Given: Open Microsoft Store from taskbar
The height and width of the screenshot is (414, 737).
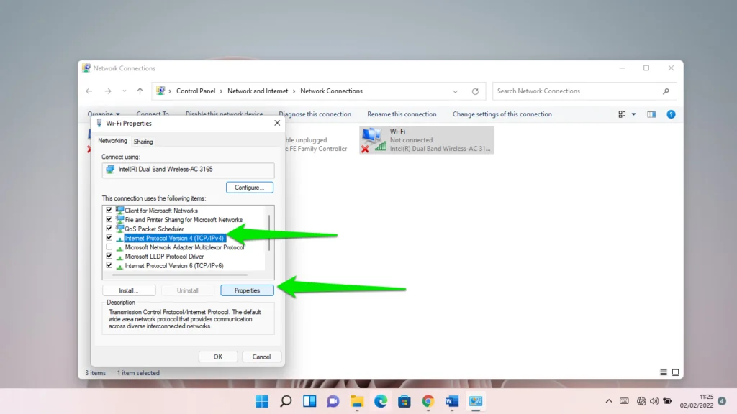Looking at the screenshot, I should [x=404, y=401].
